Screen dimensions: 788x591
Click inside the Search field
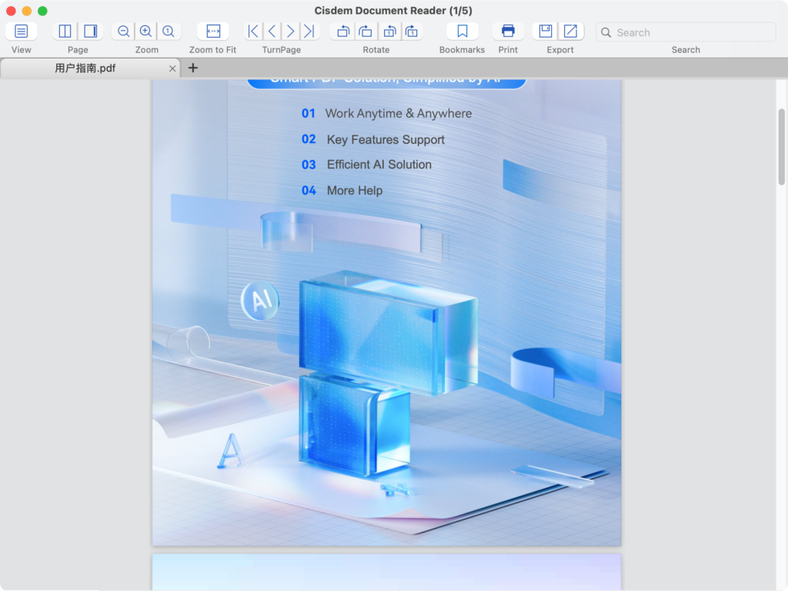click(685, 32)
